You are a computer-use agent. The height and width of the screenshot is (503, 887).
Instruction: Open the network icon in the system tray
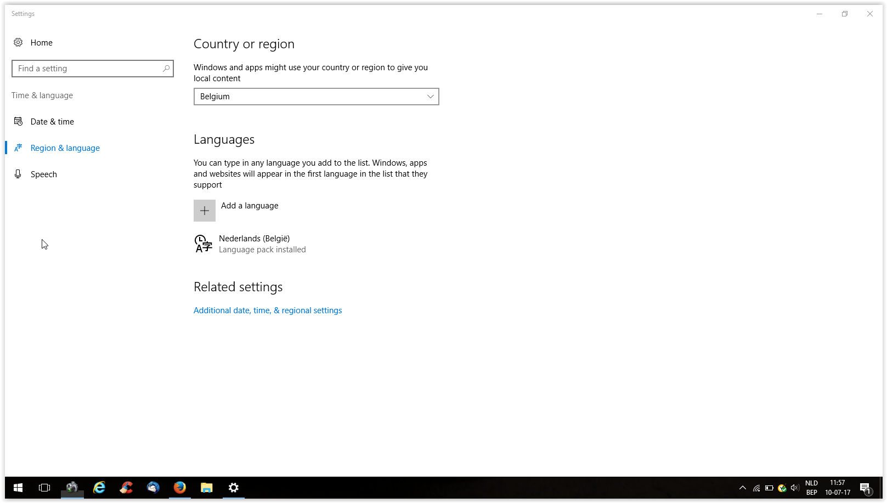[x=756, y=488]
